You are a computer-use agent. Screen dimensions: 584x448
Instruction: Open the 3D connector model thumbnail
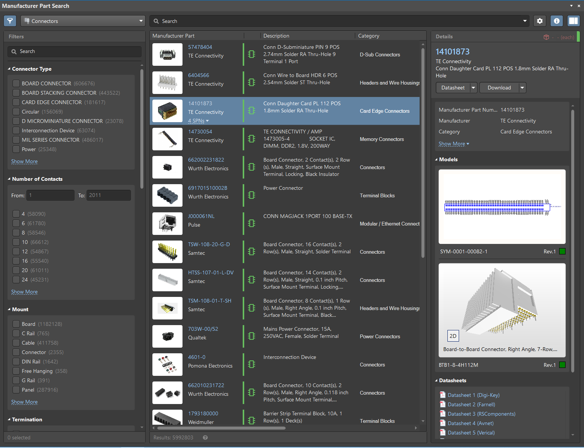pos(502,310)
